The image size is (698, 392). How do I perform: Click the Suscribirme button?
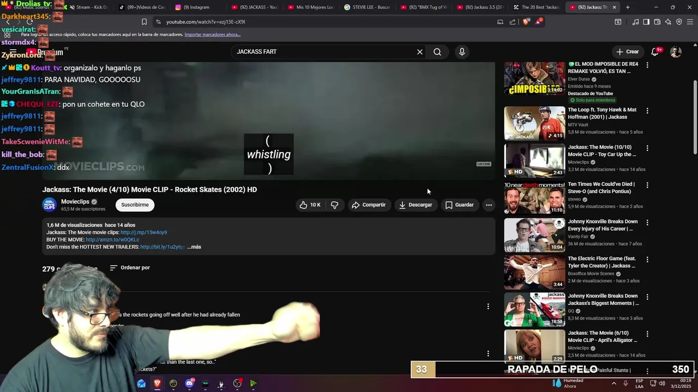pos(135,205)
